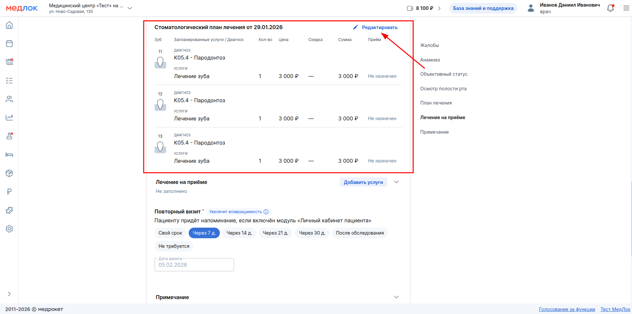Open the hospital bed sidebar icon

(x=9, y=155)
